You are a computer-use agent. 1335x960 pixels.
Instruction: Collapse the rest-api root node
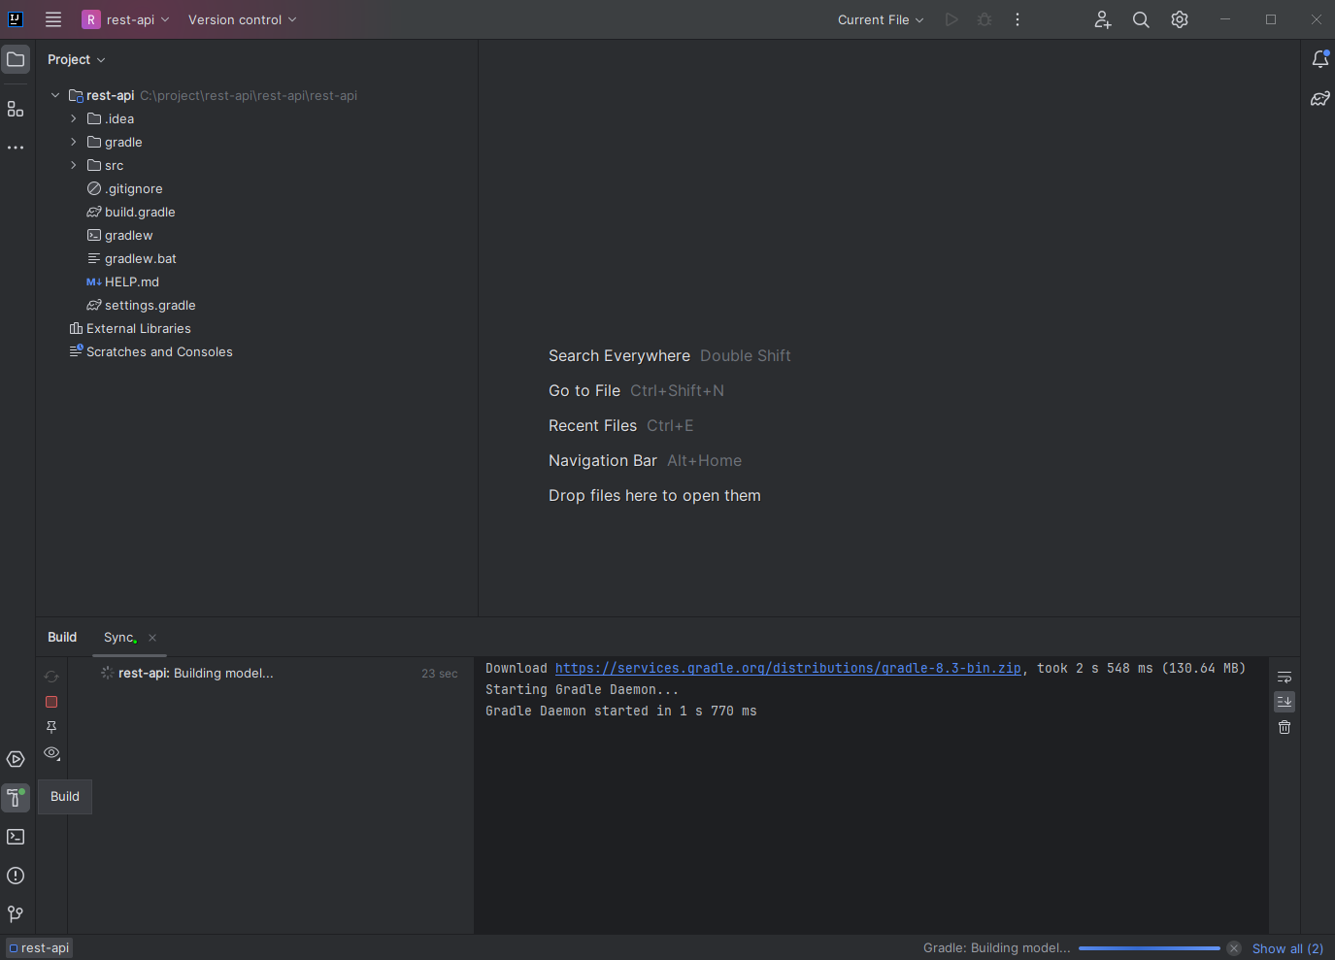pos(55,95)
